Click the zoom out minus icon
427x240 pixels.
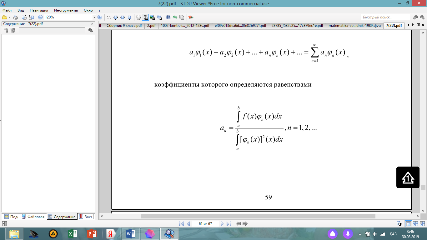tap(40, 17)
